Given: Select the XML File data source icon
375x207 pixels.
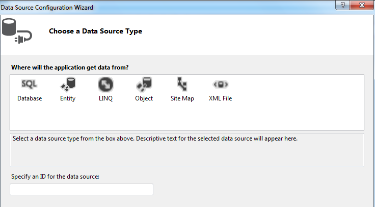Looking at the screenshot, I should click(220, 84).
